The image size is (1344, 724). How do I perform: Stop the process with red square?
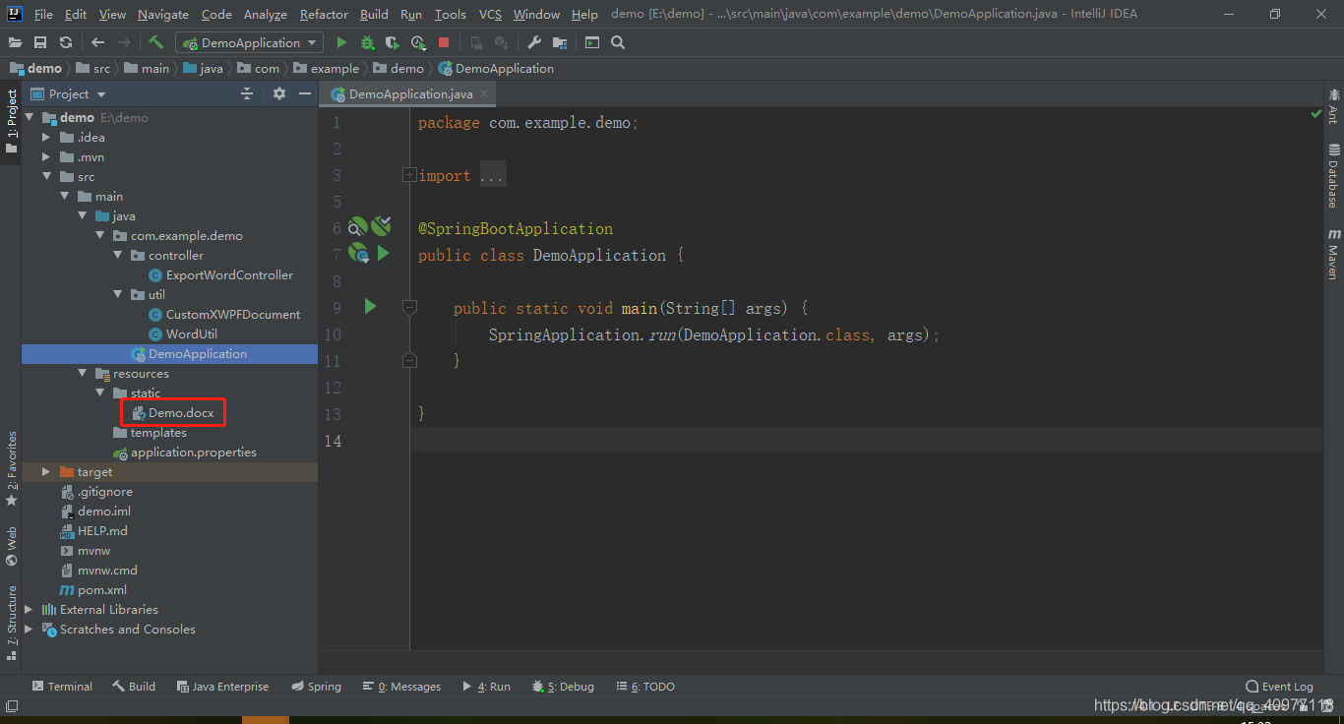coord(444,42)
